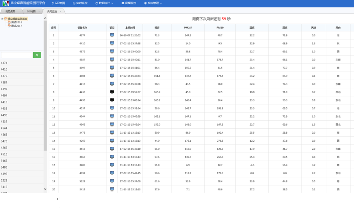The width and height of the screenshot is (354, 208).
Task: Open the 系统管理 dropdown menu
Action: (153, 3)
